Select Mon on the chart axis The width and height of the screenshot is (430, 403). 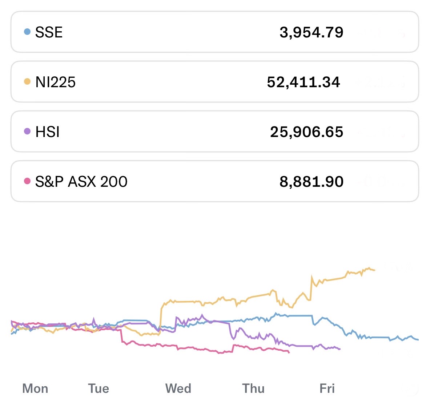[35, 388]
